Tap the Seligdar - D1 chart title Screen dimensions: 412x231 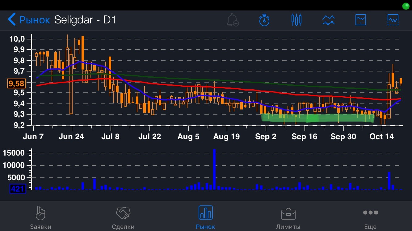point(85,20)
